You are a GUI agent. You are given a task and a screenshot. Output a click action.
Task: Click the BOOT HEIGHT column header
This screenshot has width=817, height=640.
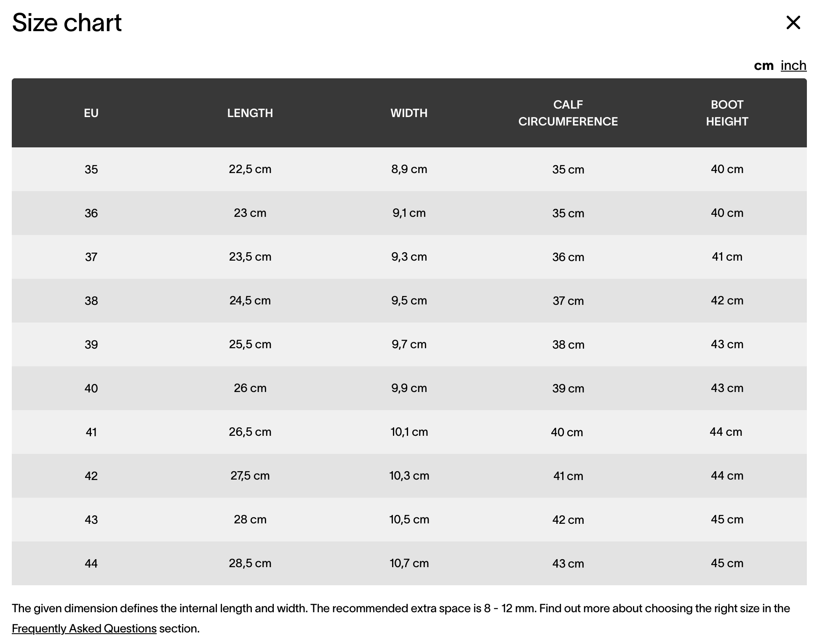(727, 113)
